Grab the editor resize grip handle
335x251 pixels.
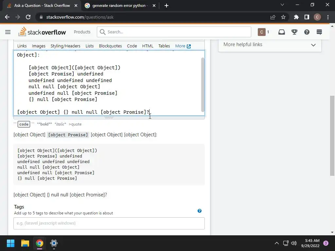point(109,117)
